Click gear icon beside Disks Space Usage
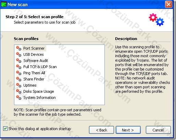 [x=19, y=91]
